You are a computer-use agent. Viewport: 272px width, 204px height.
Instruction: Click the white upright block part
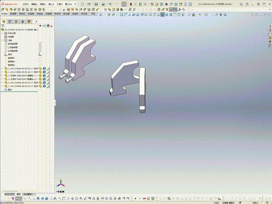(x=142, y=90)
